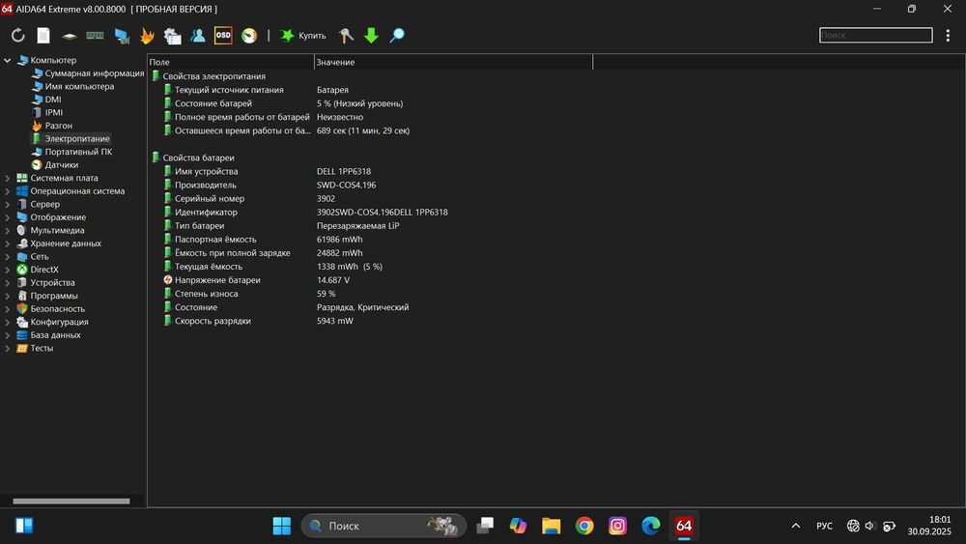Start the system stability test flame icon
The image size is (966, 544).
147,36
